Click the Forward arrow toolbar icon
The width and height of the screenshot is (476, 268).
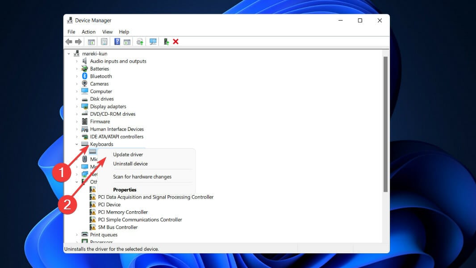78,42
